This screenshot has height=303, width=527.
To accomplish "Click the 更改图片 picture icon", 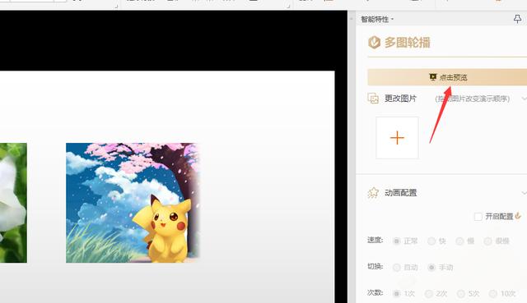I will point(373,99).
